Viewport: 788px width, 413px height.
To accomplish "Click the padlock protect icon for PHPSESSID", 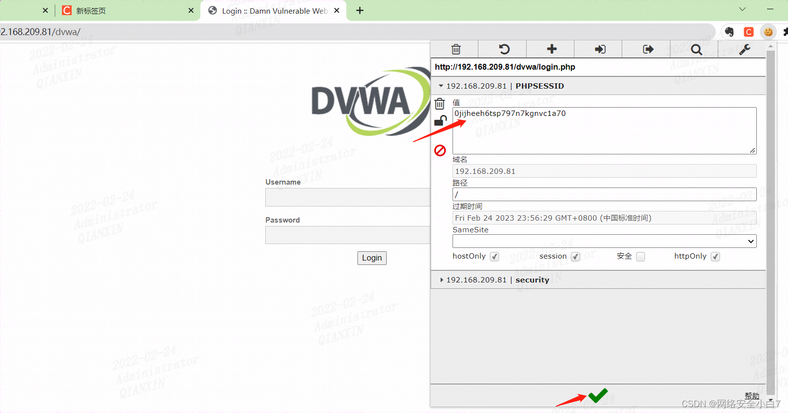I will pyautogui.click(x=440, y=121).
